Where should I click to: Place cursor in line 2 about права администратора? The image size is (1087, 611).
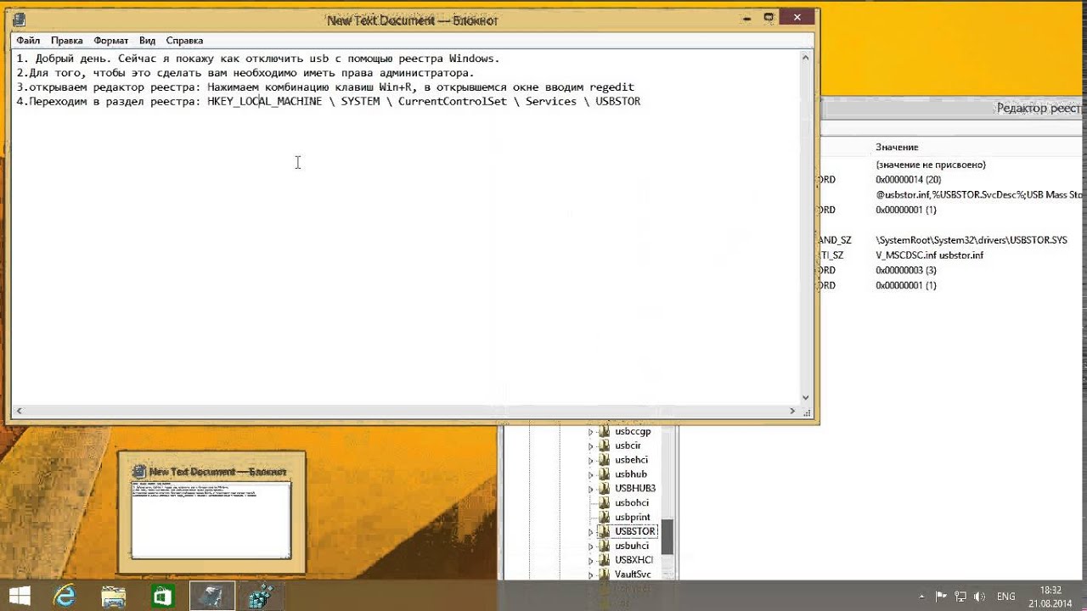pos(245,73)
